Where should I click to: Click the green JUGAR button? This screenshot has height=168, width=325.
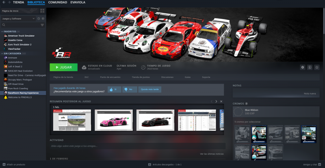pyautogui.click(x=64, y=67)
